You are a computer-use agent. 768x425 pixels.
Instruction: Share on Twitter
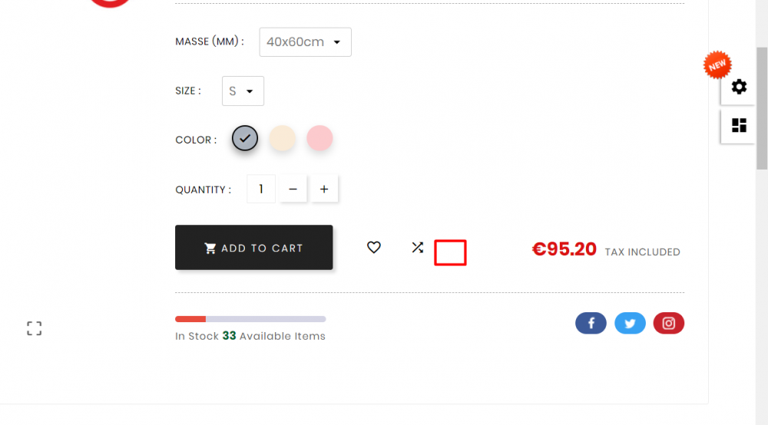[x=630, y=323]
